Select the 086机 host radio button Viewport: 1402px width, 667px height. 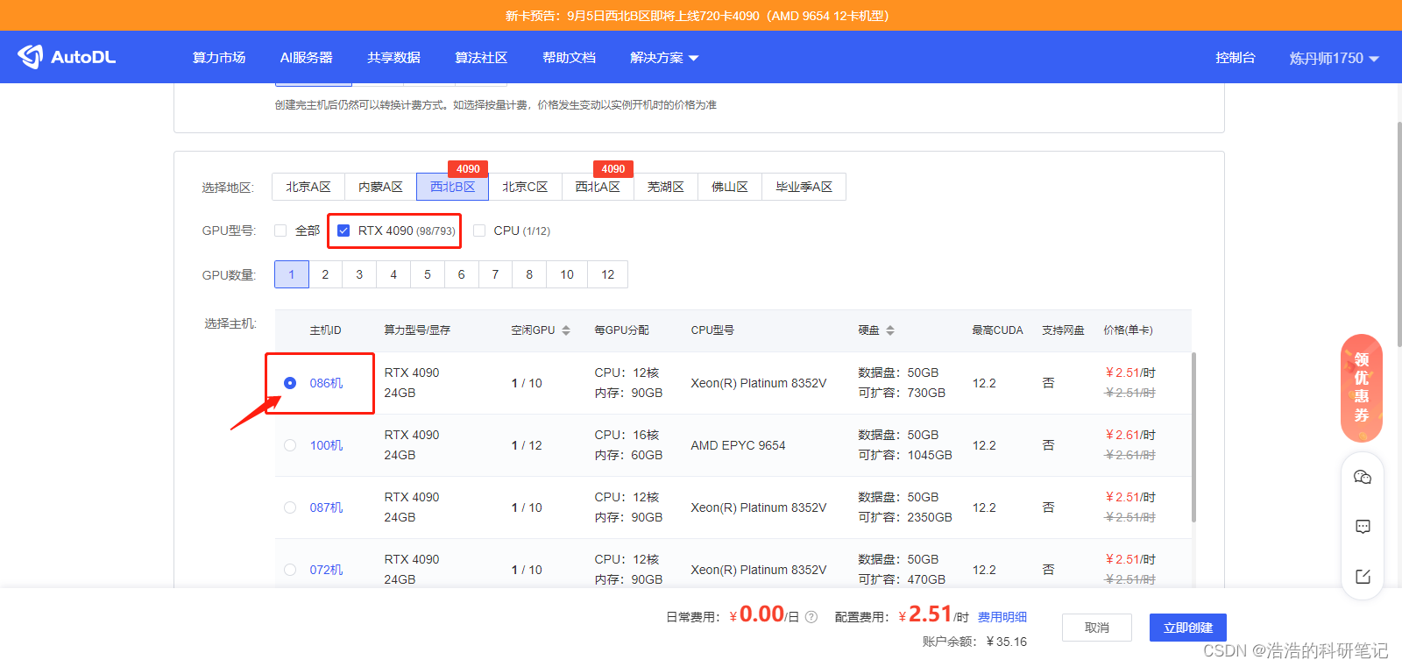(290, 383)
